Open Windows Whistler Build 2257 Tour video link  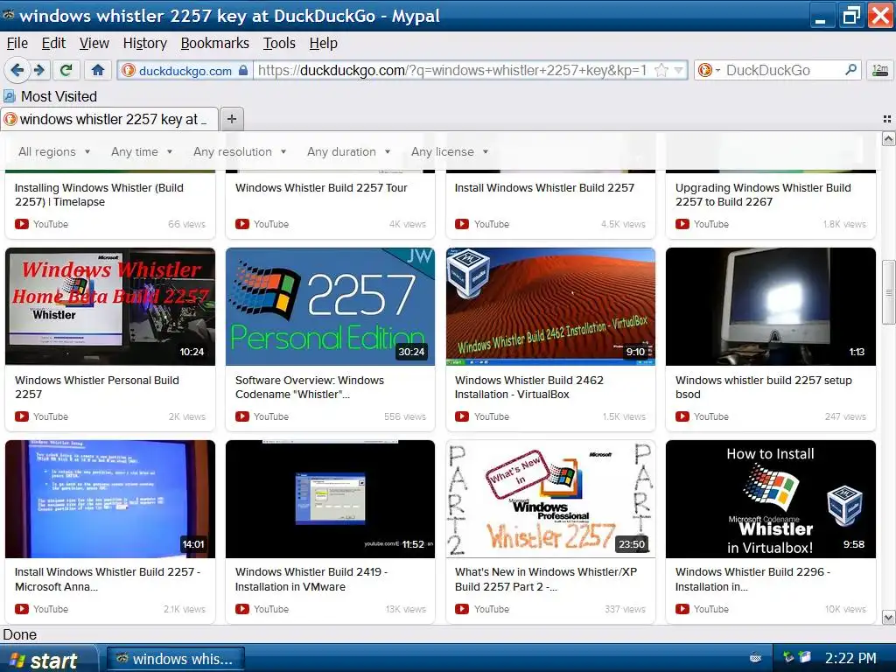point(321,187)
